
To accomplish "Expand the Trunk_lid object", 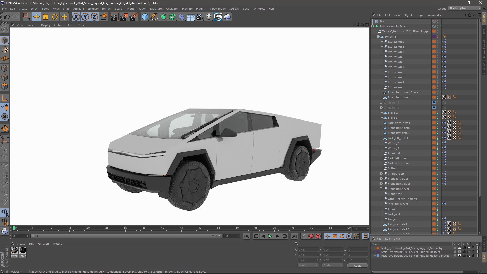I will click(381, 153).
